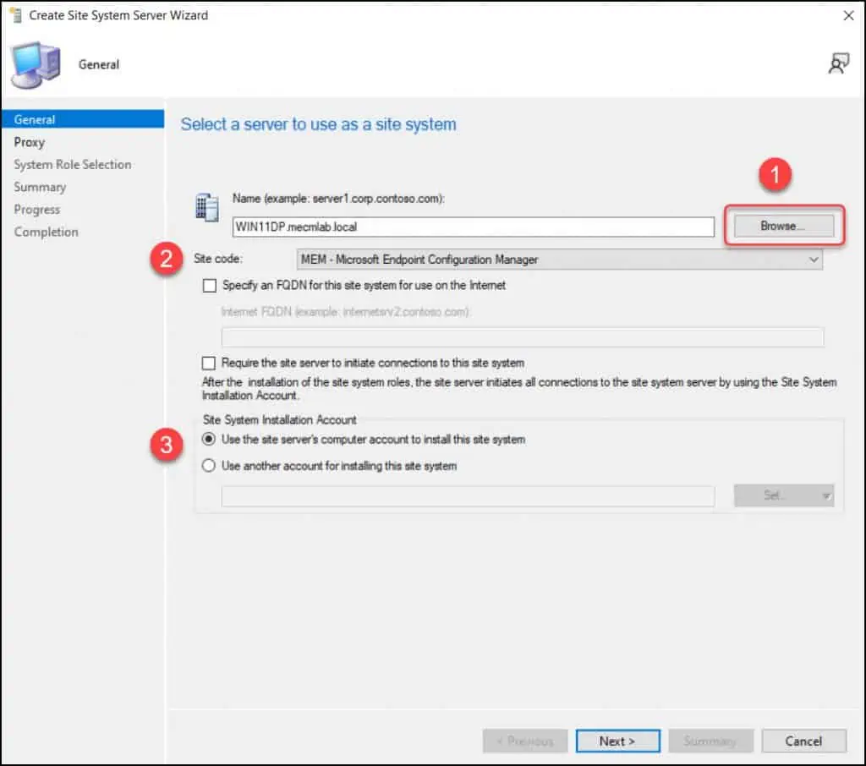Click red annotation marker number 1
This screenshot has width=866, height=766.
[776, 177]
